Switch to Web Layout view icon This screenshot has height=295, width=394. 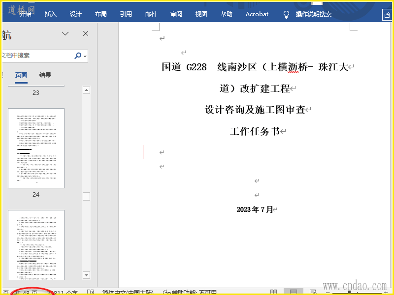(313, 292)
